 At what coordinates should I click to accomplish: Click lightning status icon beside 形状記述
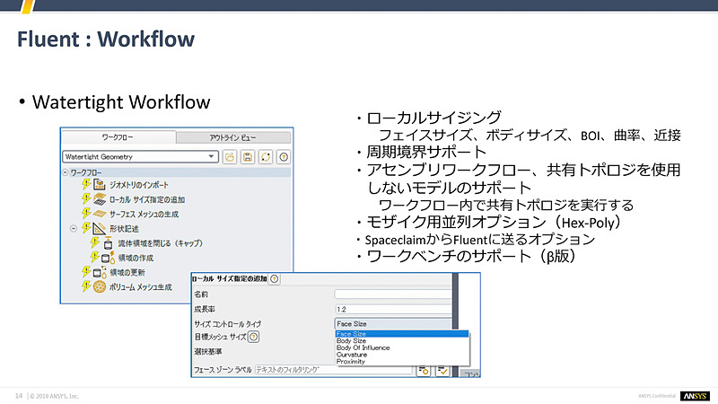(x=86, y=228)
